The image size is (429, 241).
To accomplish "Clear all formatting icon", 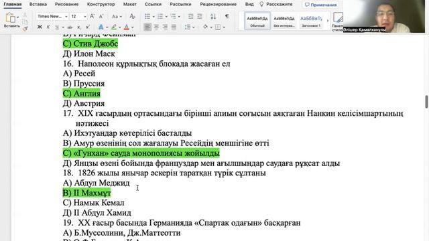I will 133,16.
